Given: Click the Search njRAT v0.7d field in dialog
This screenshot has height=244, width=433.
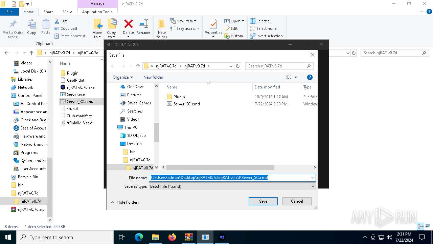Looking at the screenshot, I should click(x=279, y=66).
